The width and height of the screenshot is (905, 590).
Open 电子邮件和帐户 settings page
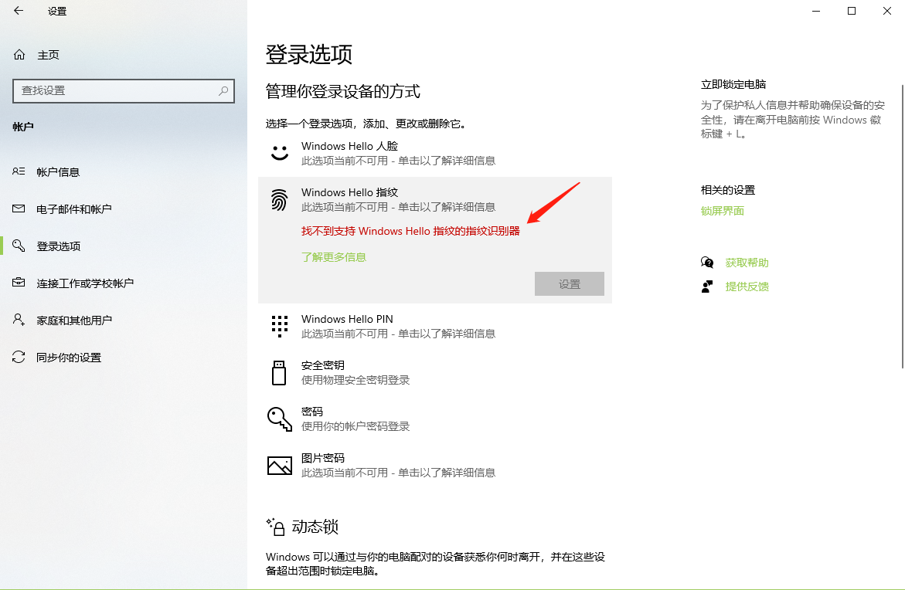[x=73, y=209]
